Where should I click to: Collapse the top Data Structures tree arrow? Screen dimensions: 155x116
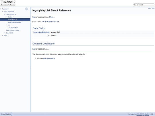tap(3, 12)
